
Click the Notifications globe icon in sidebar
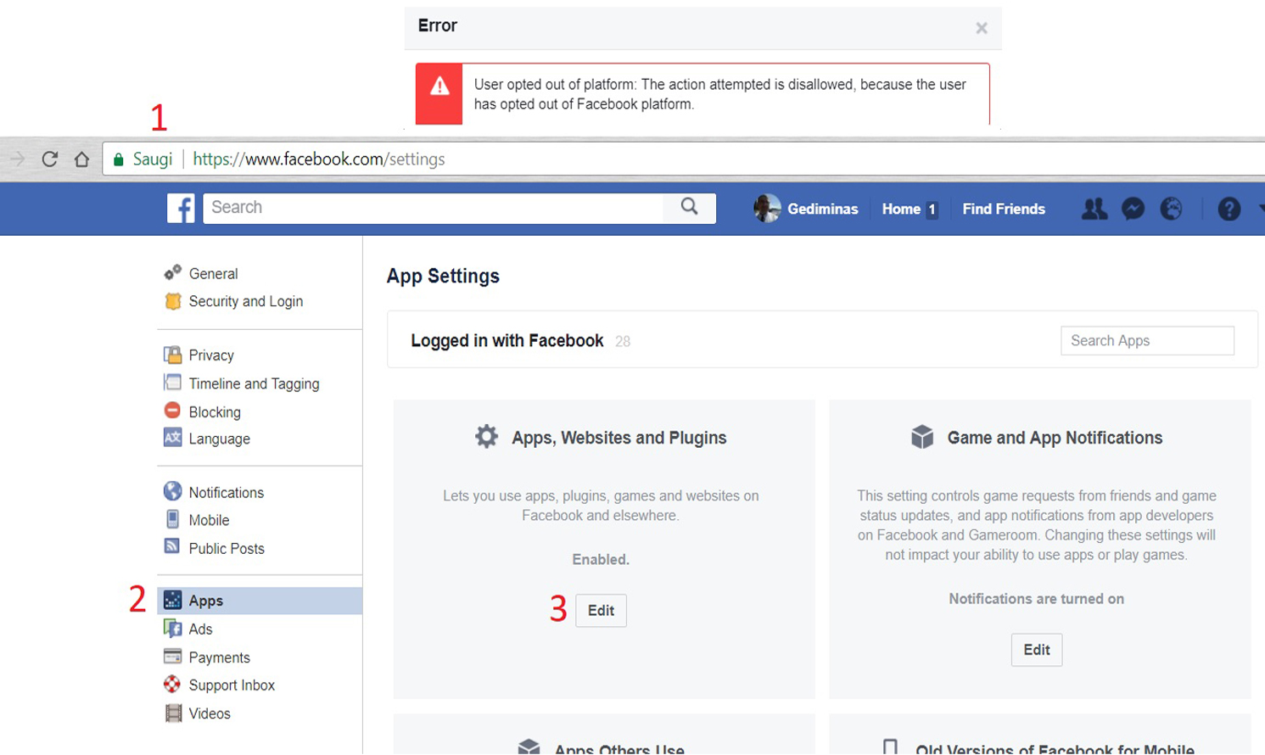point(172,491)
